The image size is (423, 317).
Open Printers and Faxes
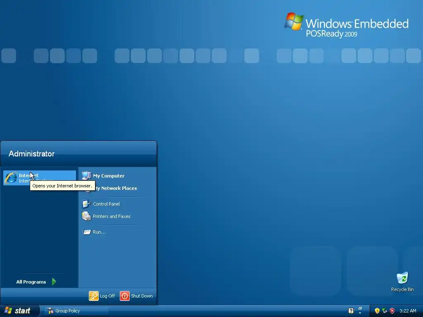117,216
